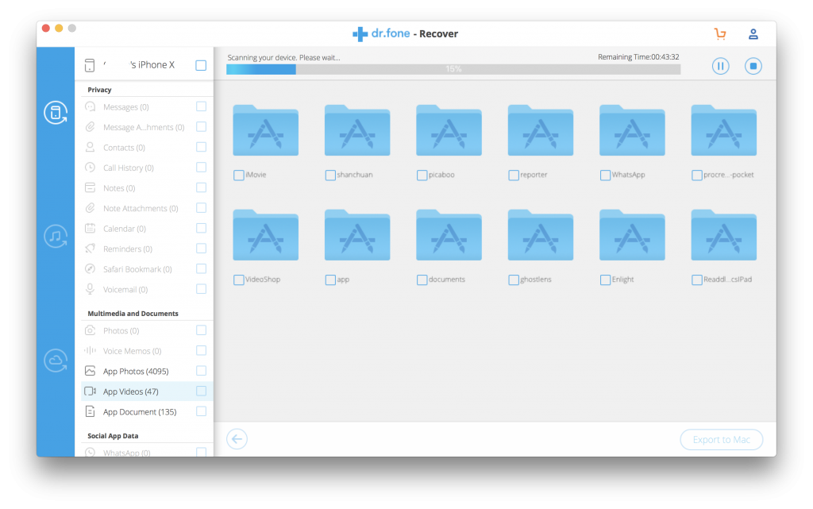Viewport: 813px width, 509px height.
Task: Check the App Videos (47) checkbox
Action: point(201,391)
